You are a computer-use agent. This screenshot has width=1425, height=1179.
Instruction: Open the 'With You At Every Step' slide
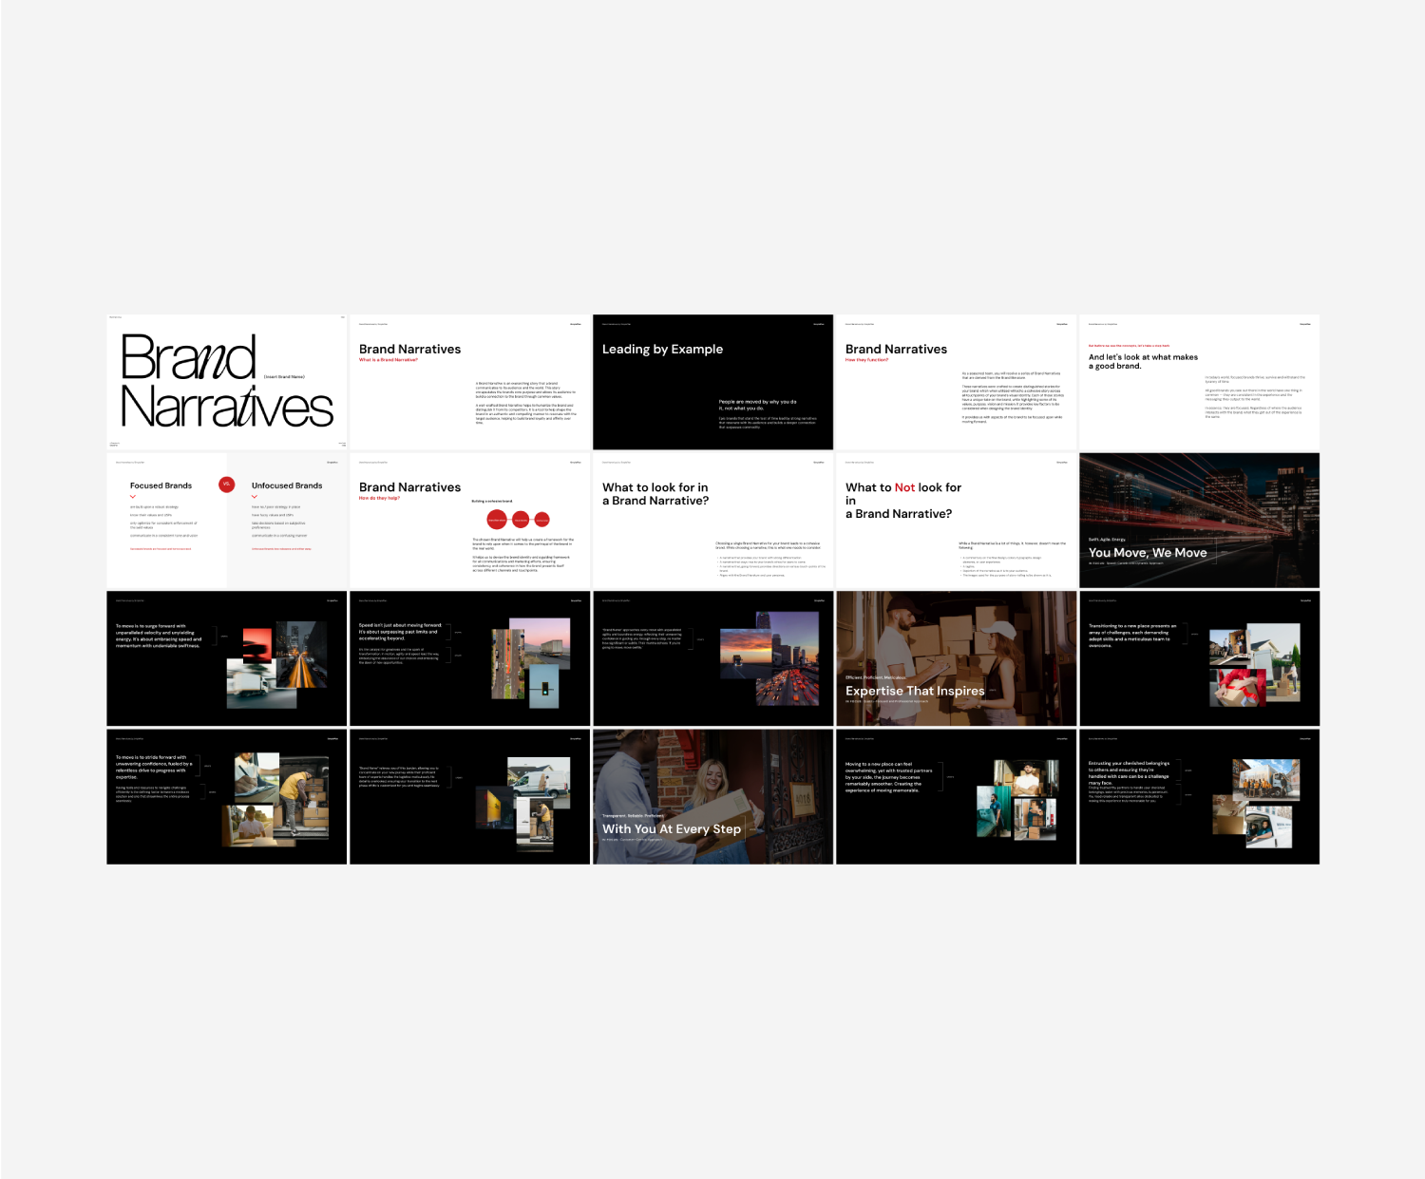712,796
